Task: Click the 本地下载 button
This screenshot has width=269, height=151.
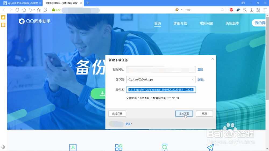Action: click(x=184, y=113)
